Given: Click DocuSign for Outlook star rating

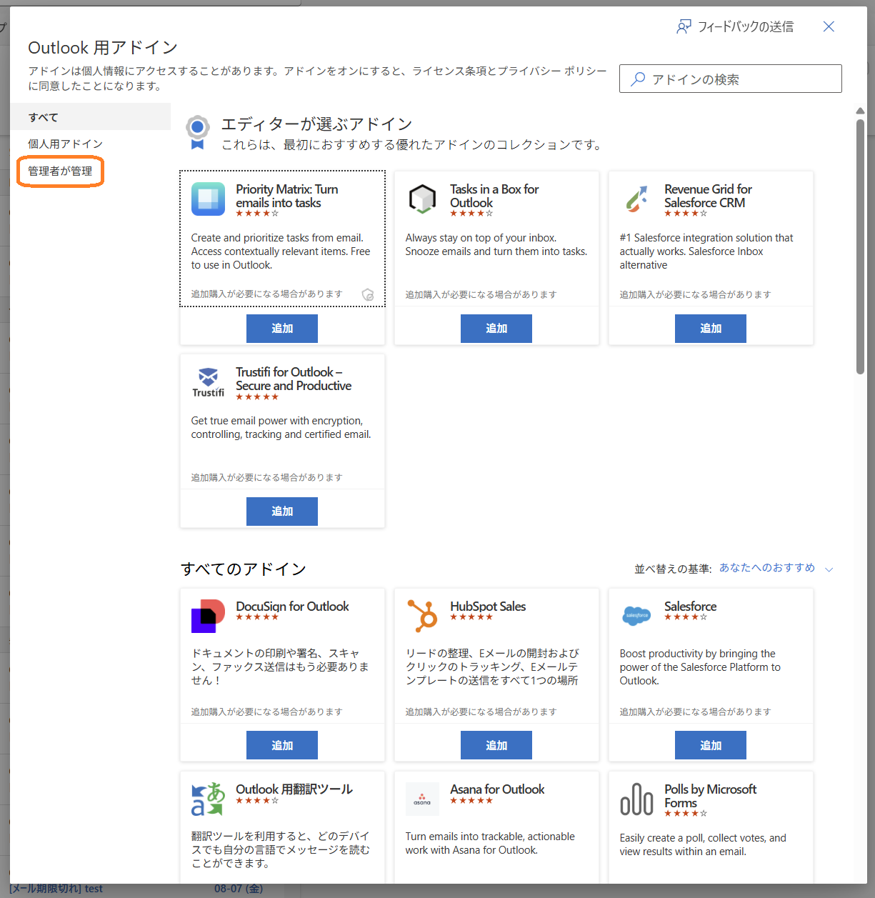Looking at the screenshot, I should [x=257, y=617].
